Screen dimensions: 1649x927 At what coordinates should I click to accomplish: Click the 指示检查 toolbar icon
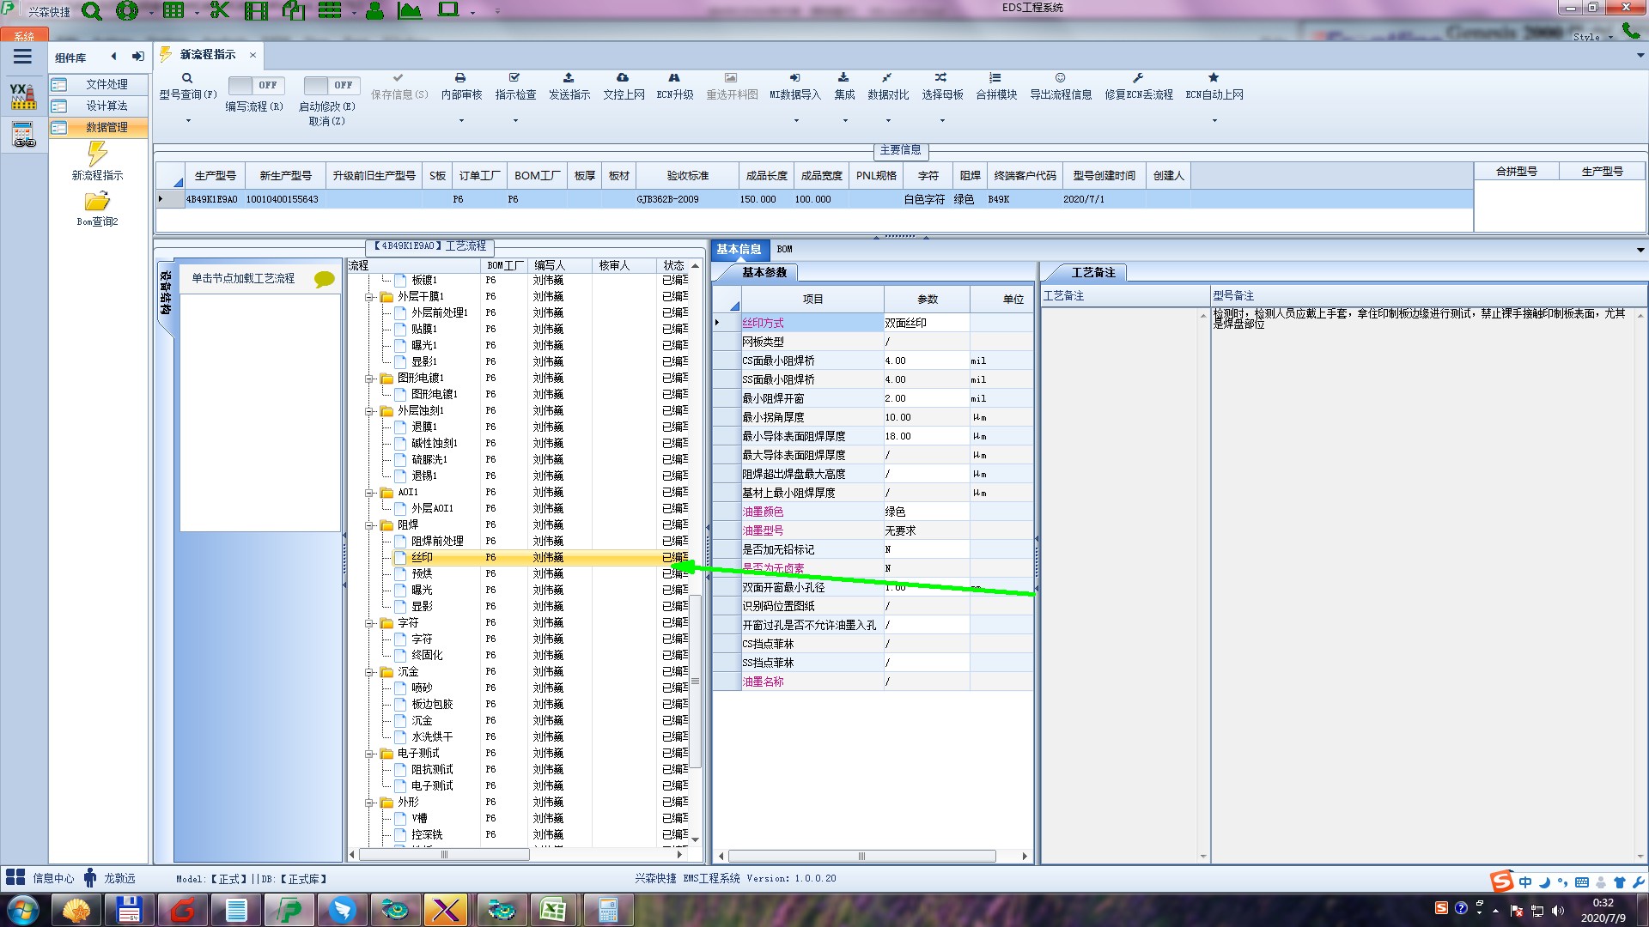click(x=514, y=78)
